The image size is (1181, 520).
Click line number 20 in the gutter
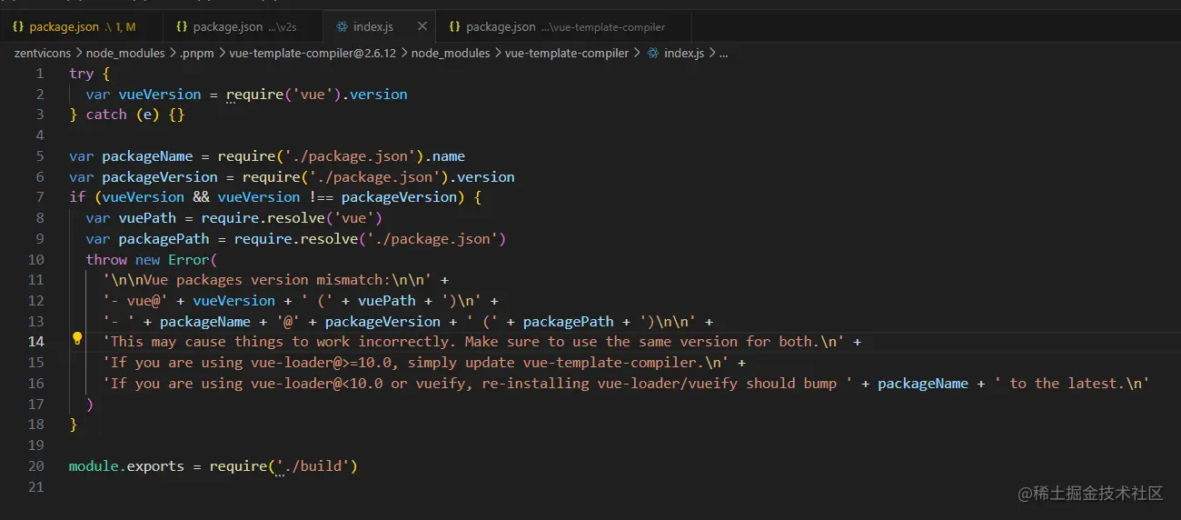tap(35, 466)
